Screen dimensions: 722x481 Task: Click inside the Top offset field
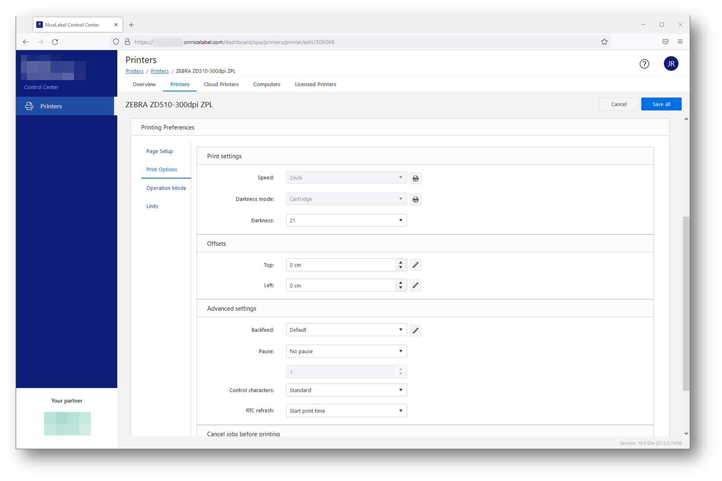tap(340, 265)
